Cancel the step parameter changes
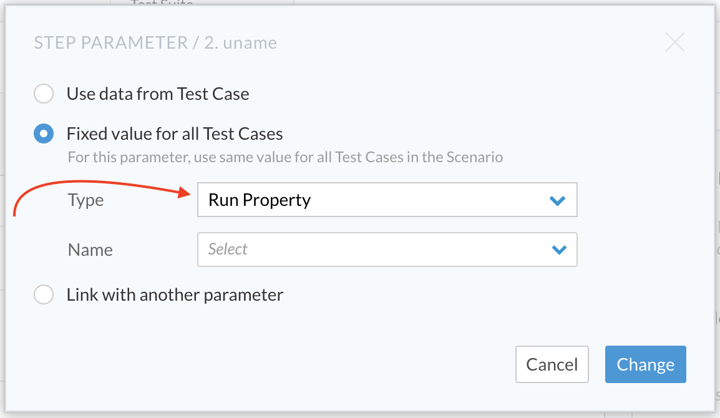This screenshot has height=418, width=720. (x=552, y=364)
